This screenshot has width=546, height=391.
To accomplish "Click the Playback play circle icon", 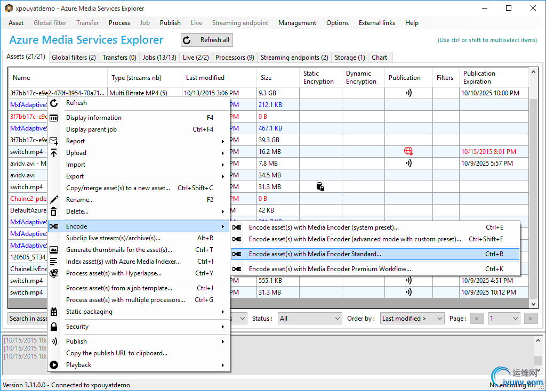I will click(x=54, y=365).
